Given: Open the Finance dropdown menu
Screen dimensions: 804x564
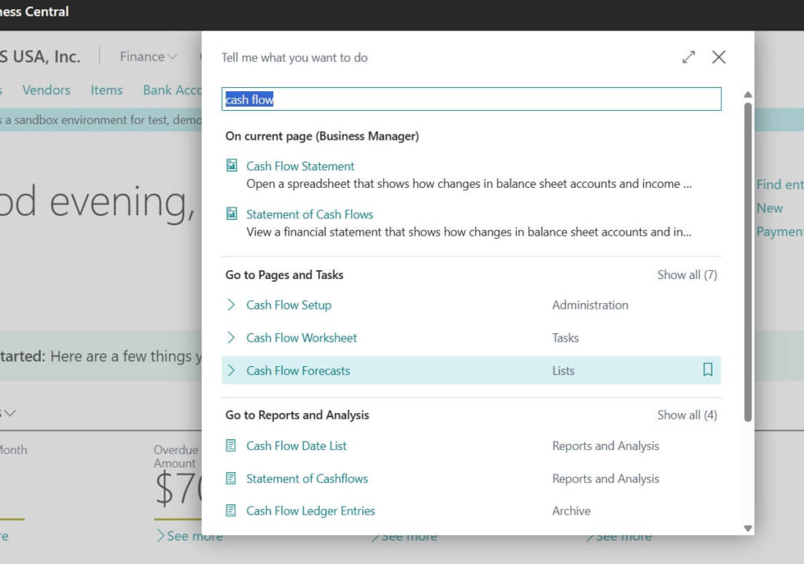Looking at the screenshot, I should coord(148,57).
